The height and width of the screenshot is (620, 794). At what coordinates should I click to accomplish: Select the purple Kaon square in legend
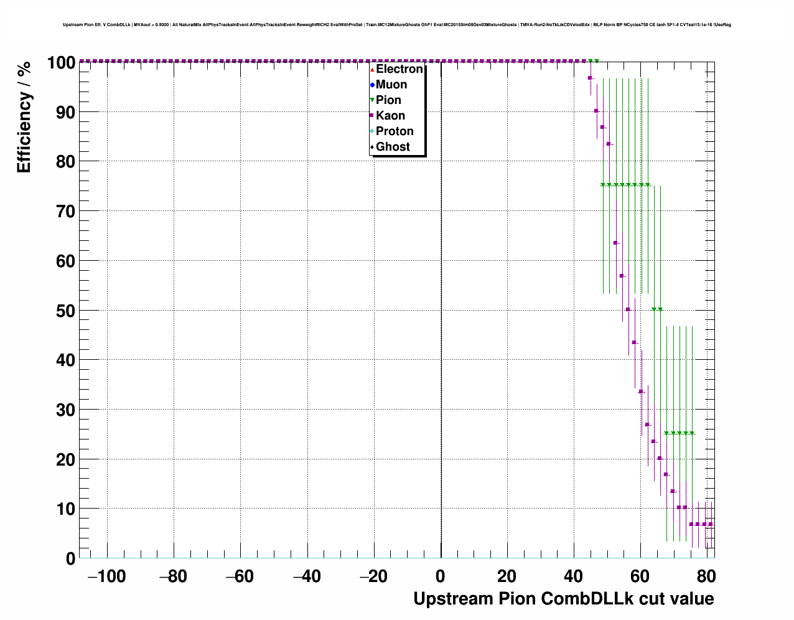point(372,116)
